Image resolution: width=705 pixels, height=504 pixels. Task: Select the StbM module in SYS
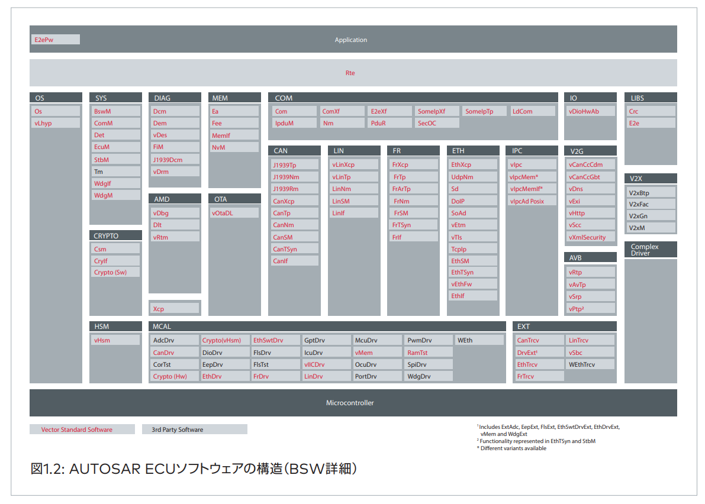[115, 160]
